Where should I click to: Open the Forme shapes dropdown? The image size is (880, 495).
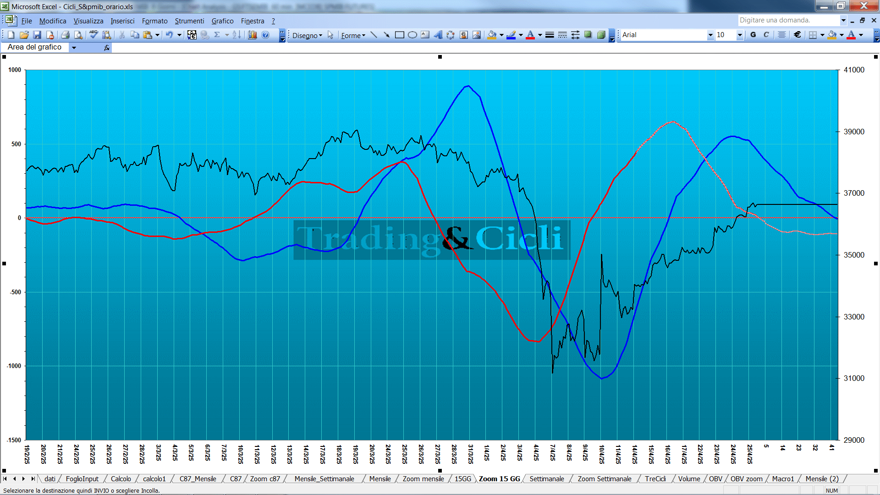tap(353, 35)
